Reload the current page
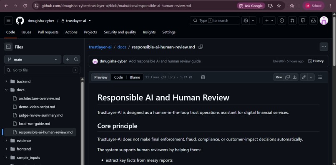This screenshot has height=165, width=336. tap(25, 6)
